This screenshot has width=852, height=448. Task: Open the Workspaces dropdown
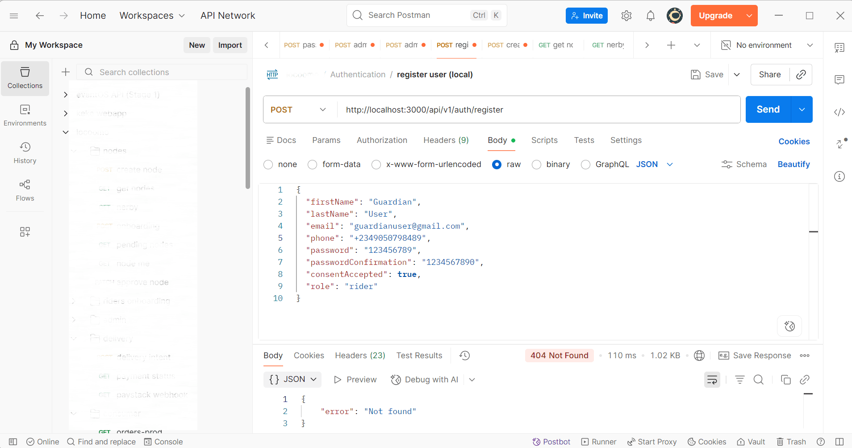(x=152, y=16)
